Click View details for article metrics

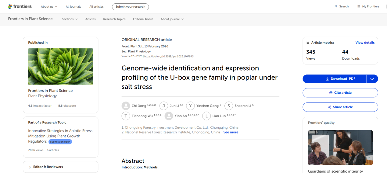coord(365,43)
